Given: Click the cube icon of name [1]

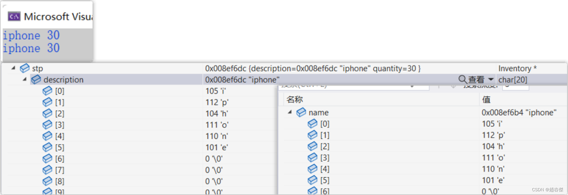Looking at the screenshot, I should coord(312,135).
